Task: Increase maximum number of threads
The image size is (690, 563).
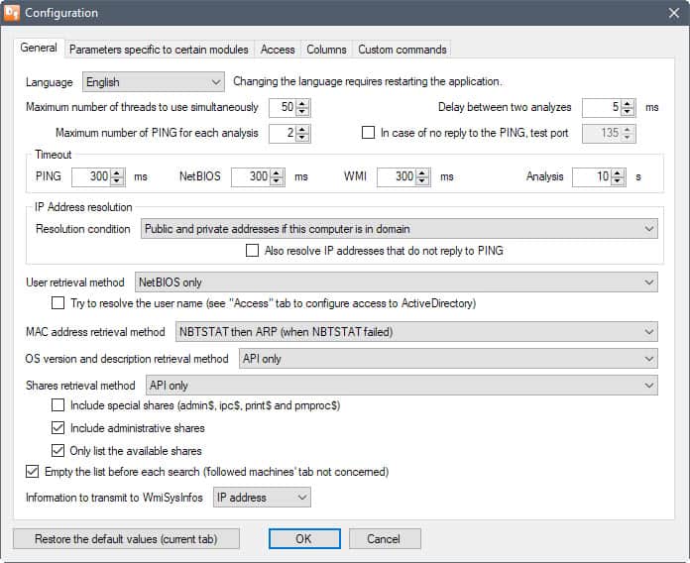Action: (302, 103)
